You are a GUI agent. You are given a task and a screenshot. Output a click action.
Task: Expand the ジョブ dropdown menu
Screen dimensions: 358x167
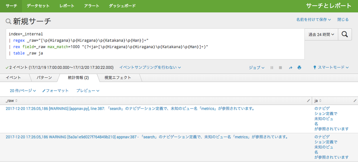pyautogui.click(x=257, y=67)
